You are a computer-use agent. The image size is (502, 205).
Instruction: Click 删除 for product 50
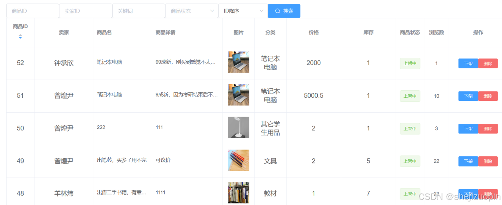pos(488,128)
